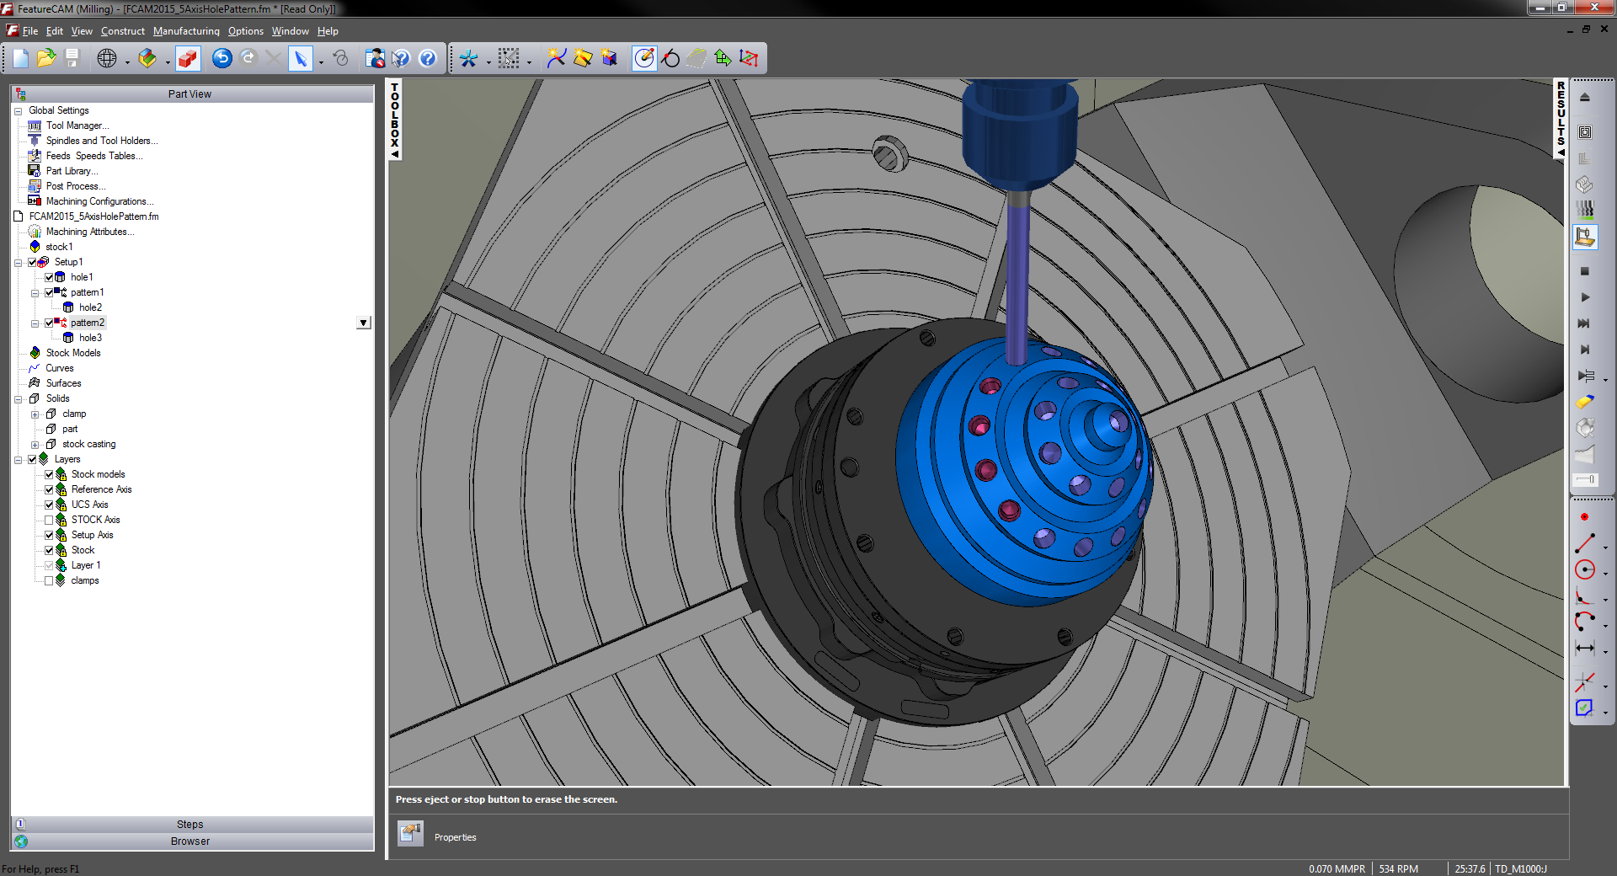
Task: Open the pattern2 row dropdown arrow
Action: pyautogui.click(x=363, y=323)
